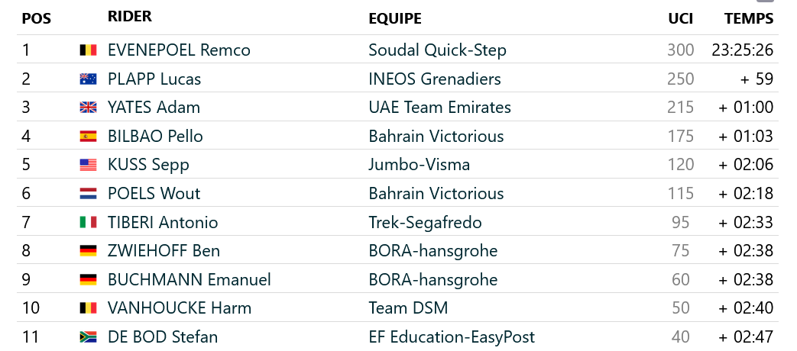Open Jumbo-Visma team page
The width and height of the screenshot is (797, 351).
(x=419, y=165)
